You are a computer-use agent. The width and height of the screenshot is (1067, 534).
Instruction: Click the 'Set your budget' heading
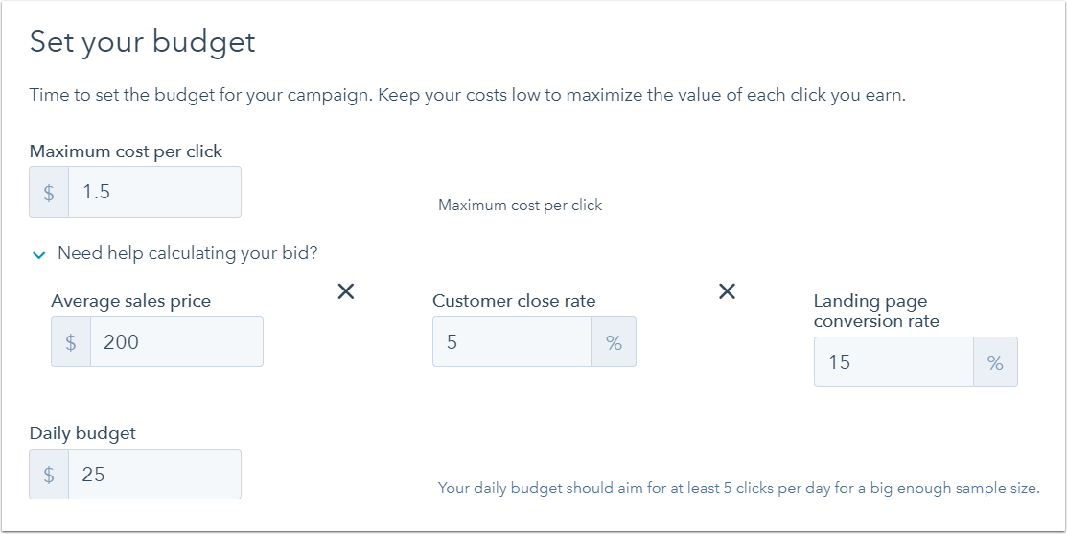tap(142, 42)
